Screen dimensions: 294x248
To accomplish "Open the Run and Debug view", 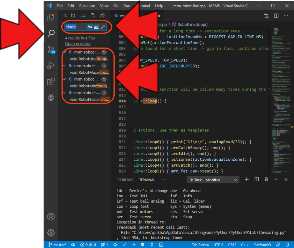I will [51, 65].
